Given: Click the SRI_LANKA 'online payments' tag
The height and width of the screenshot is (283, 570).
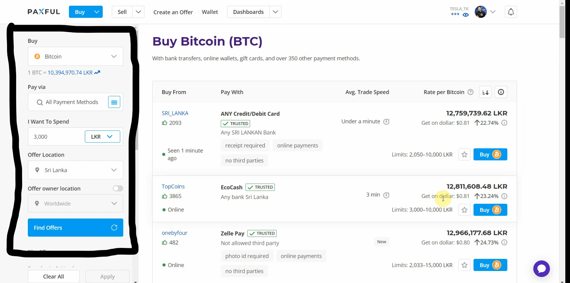Looking at the screenshot, I should point(298,146).
